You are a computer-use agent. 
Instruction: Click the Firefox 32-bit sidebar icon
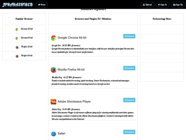tap(17, 47)
